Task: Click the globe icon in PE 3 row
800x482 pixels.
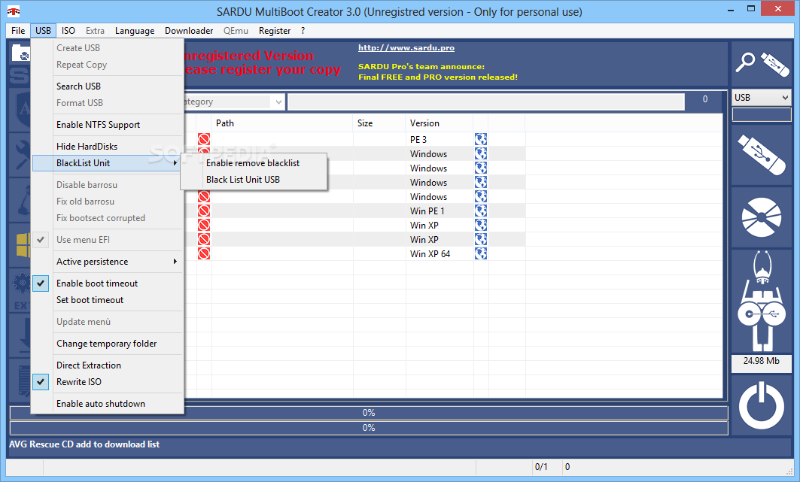Action: click(481, 139)
